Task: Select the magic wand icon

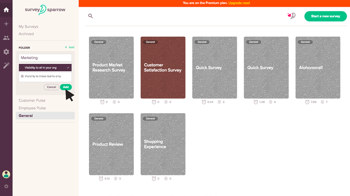Action: click(x=6, y=66)
